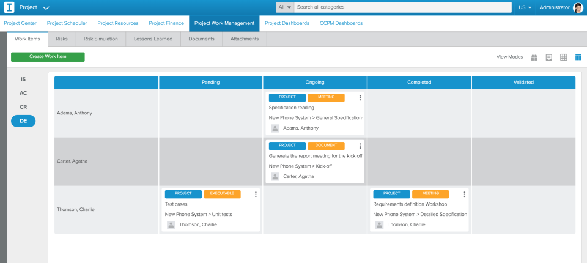Click Carter, Agatha avatar in report card

click(275, 177)
